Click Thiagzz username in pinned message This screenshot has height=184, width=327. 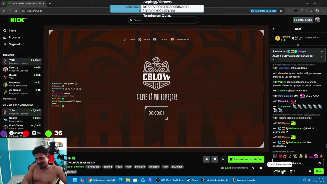(x=302, y=51)
